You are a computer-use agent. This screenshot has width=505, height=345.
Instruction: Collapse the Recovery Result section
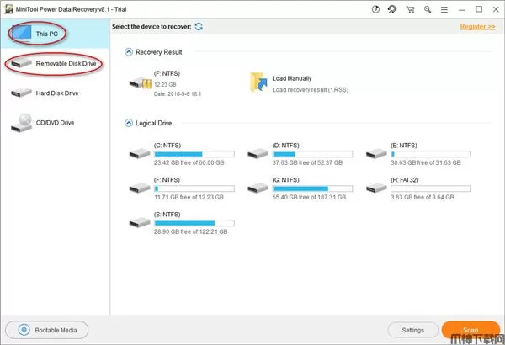pos(129,52)
